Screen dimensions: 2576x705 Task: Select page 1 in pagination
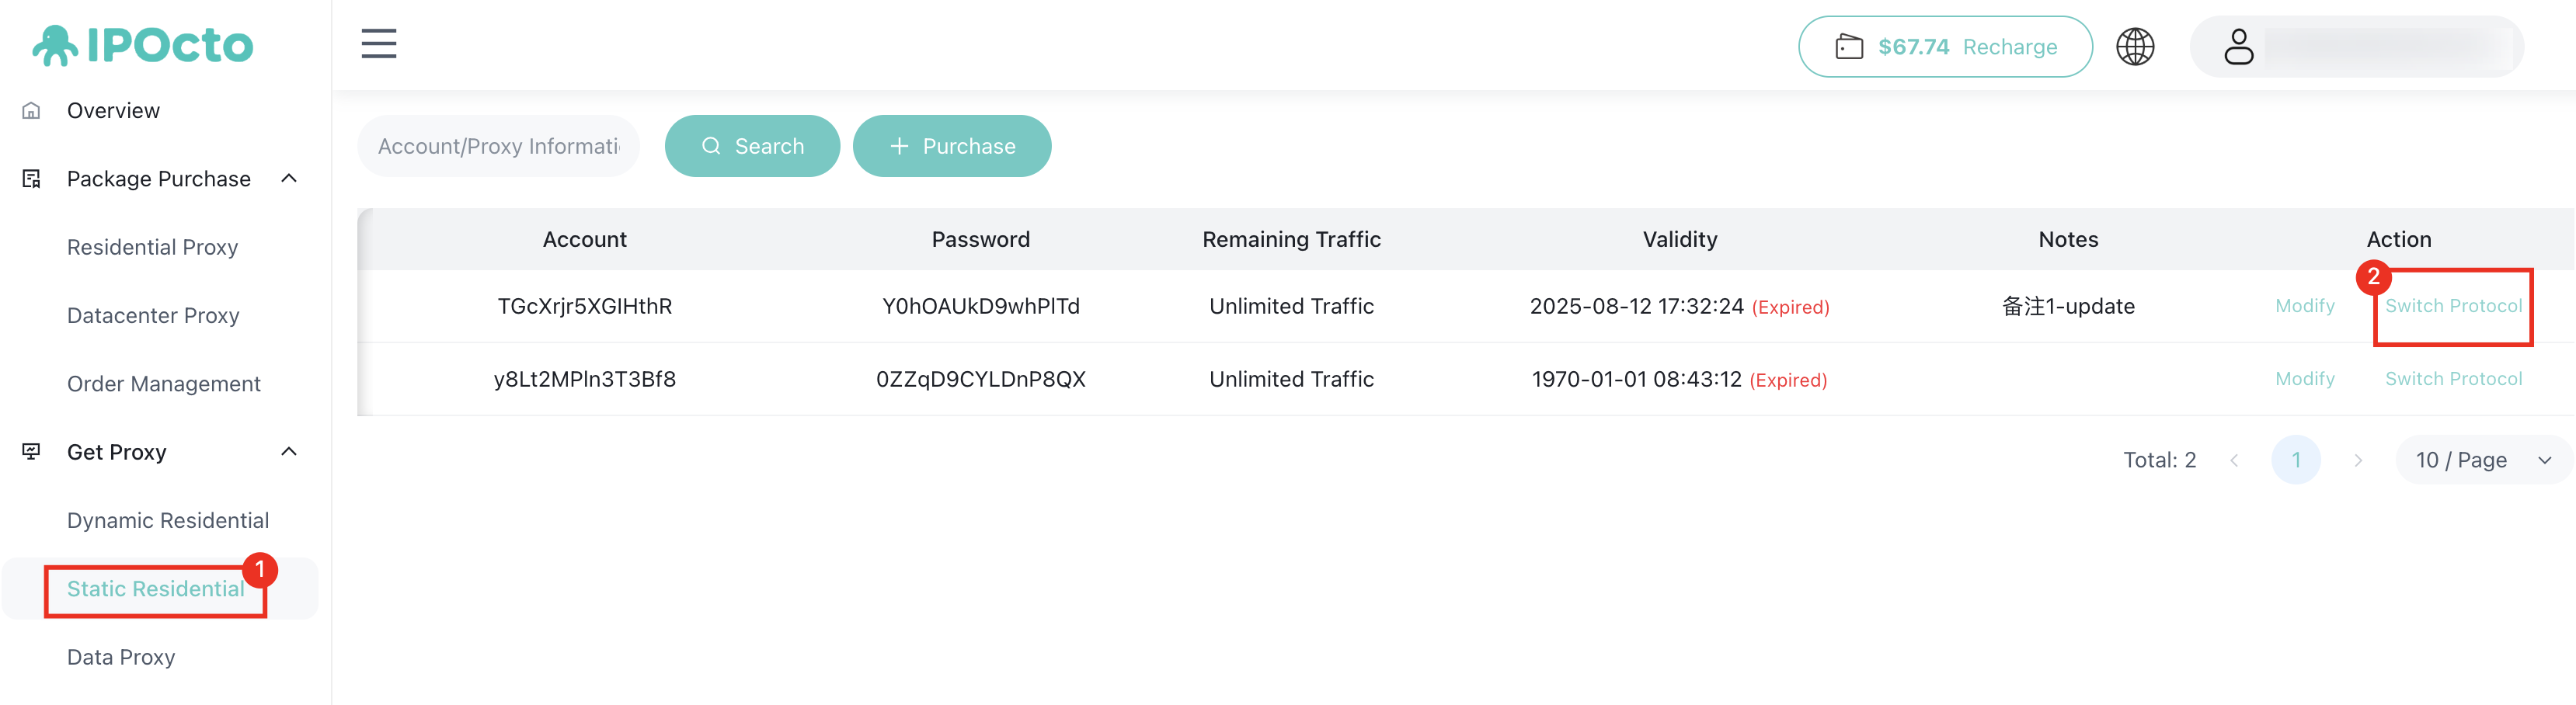click(2295, 460)
